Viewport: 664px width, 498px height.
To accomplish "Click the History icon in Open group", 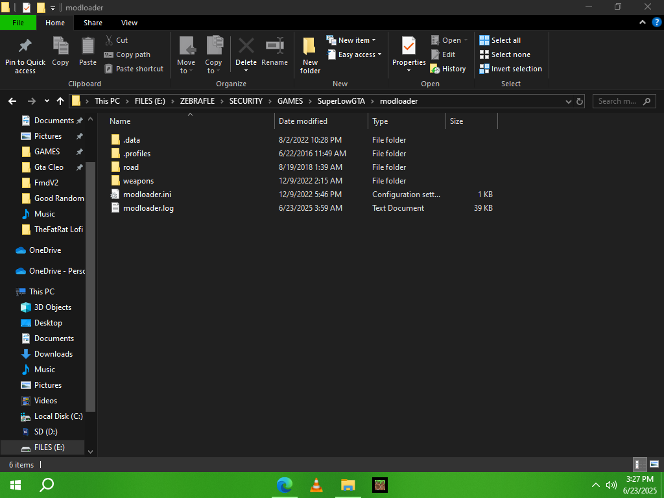I will (x=435, y=69).
